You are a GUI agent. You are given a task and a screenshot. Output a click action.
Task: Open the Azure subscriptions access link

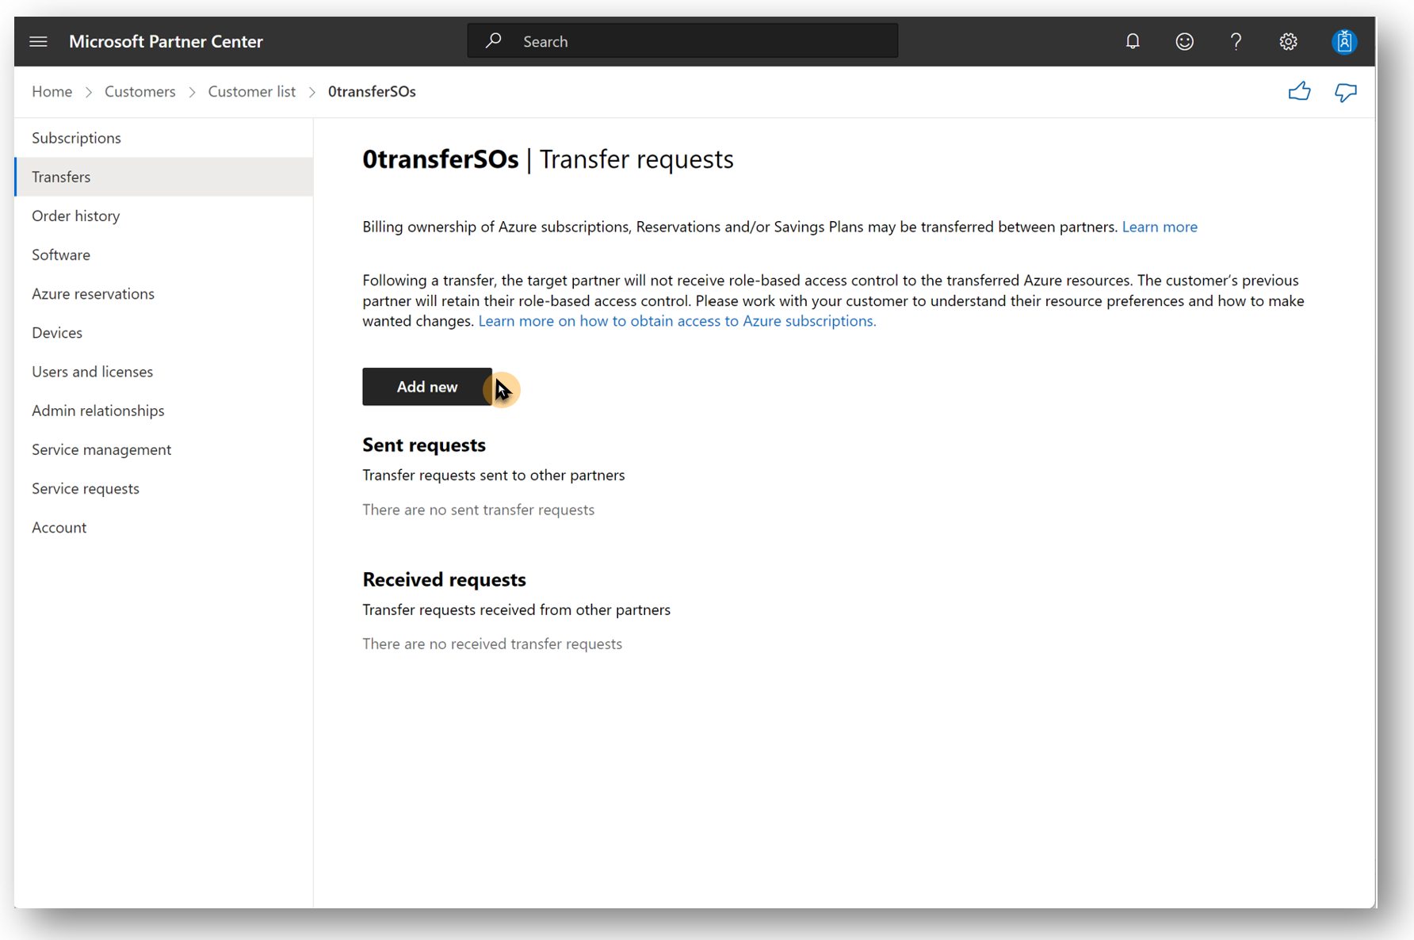(677, 321)
